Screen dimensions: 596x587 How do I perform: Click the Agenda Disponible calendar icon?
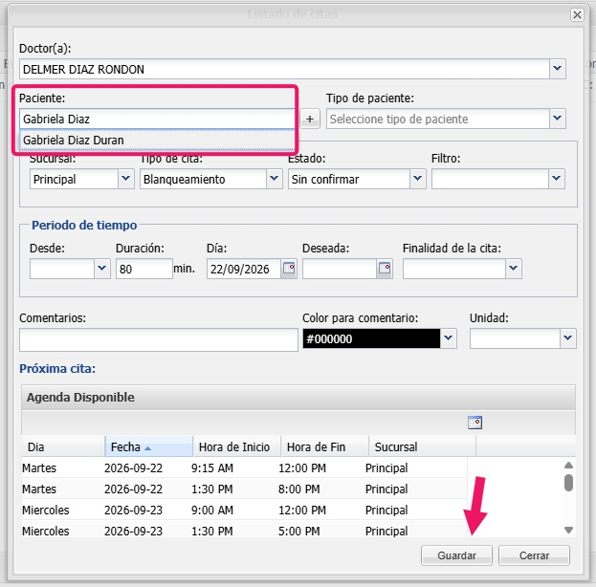(x=475, y=423)
